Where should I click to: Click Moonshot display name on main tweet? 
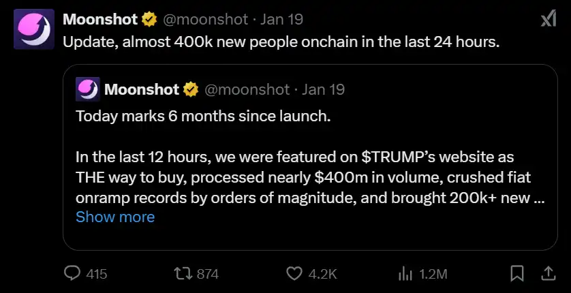(x=100, y=20)
